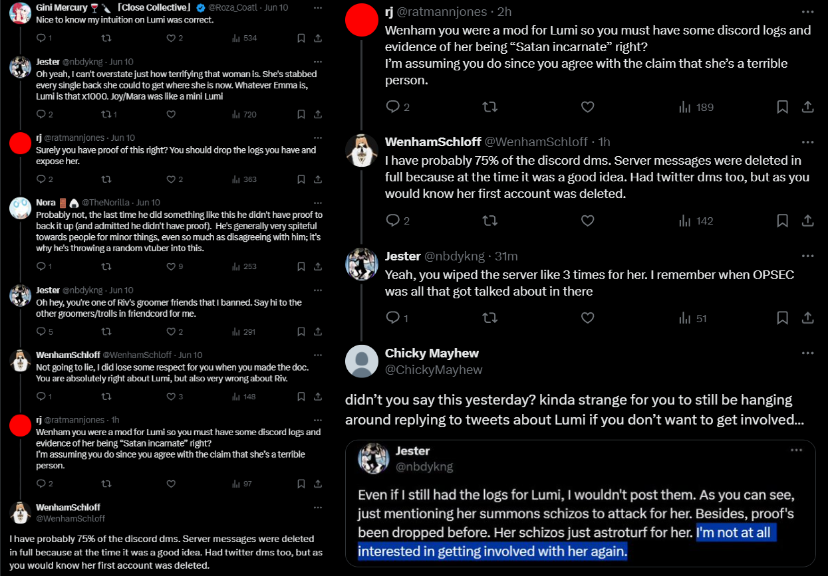Open WenhamSchloff's profile name in right thread
This screenshot has height=576, width=828.
432,142
